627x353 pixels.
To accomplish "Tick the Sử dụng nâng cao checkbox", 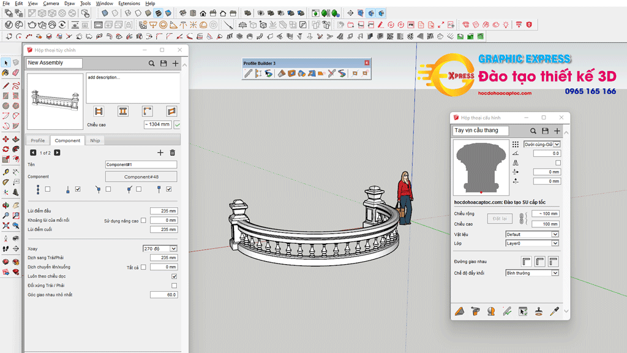I will 143,221.
